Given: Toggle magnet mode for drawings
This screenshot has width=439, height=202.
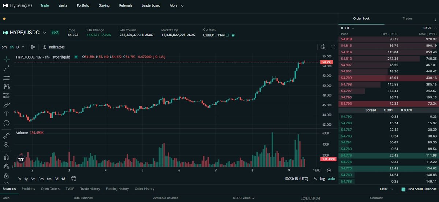Looking at the screenshot, I should [x=6, y=157].
